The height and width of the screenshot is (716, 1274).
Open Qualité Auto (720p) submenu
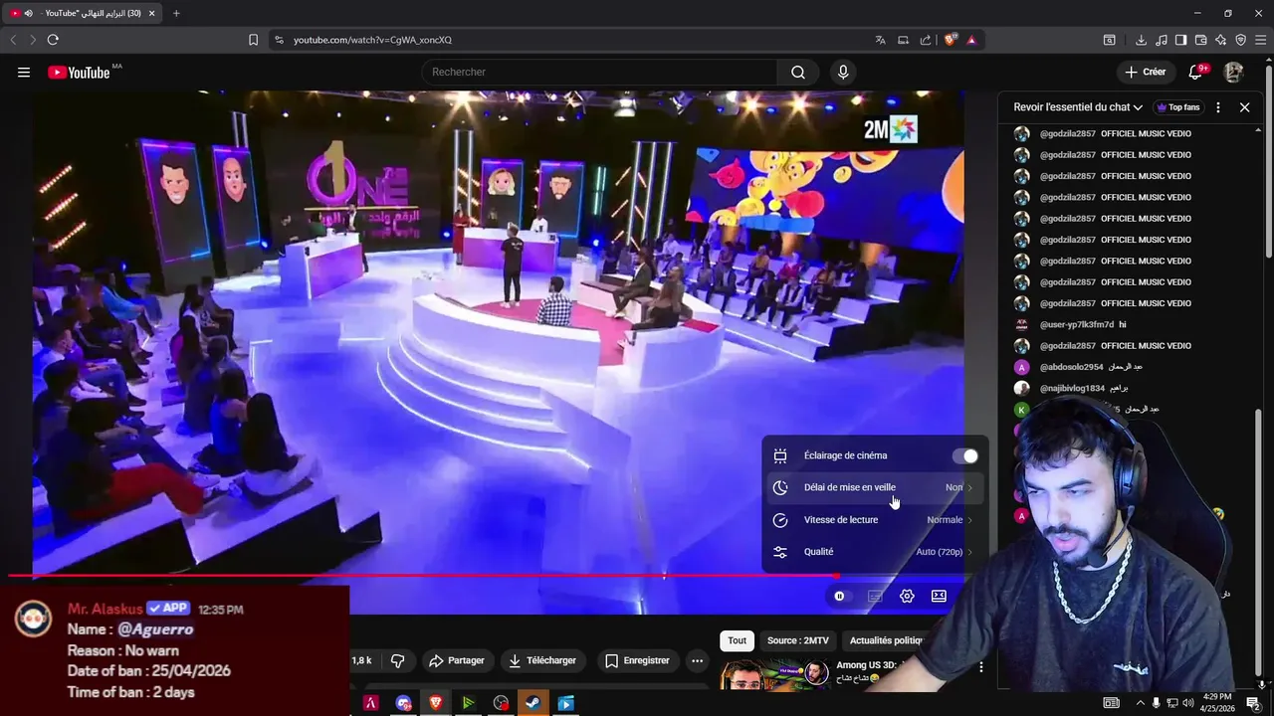point(874,552)
